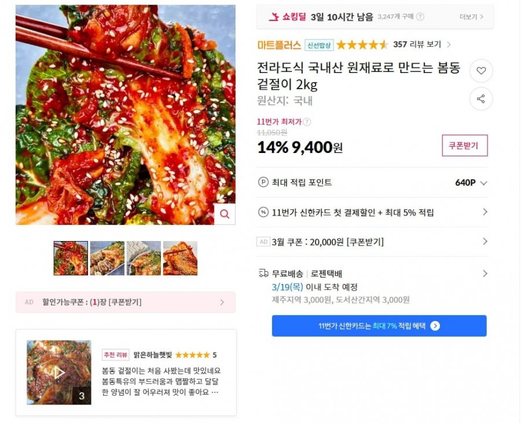Open the share options icon
521x423 pixels.
click(481, 99)
